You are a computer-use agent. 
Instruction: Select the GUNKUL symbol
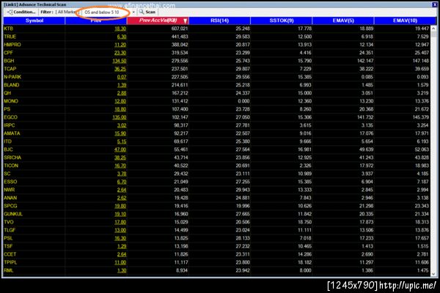[13, 214]
